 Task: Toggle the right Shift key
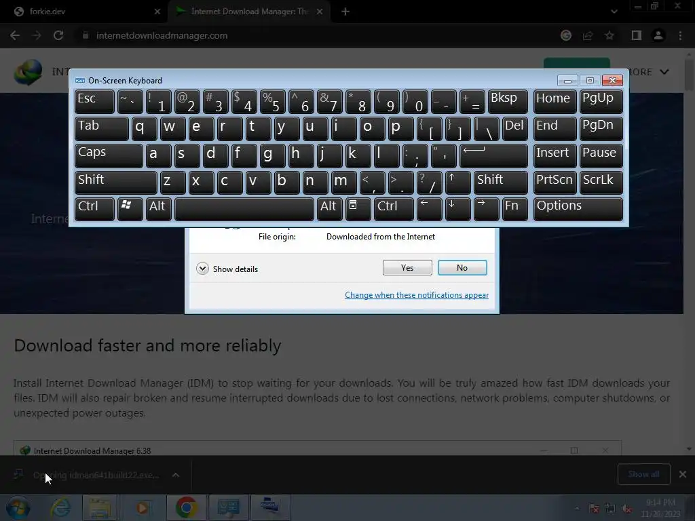tap(500, 182)
